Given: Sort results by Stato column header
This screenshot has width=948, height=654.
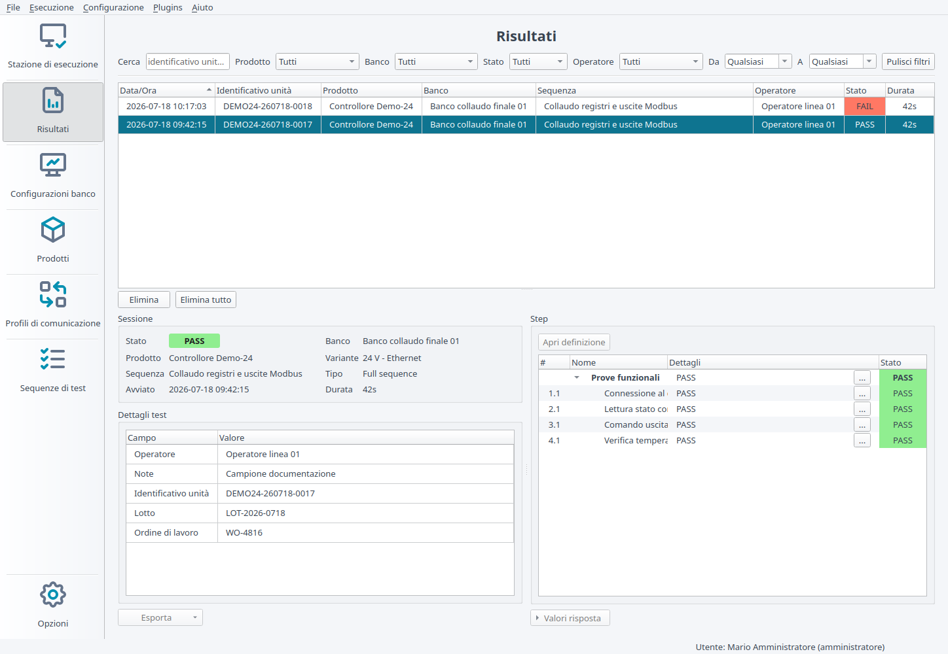Looking at the screenshot, I should (x=865, y=90).
